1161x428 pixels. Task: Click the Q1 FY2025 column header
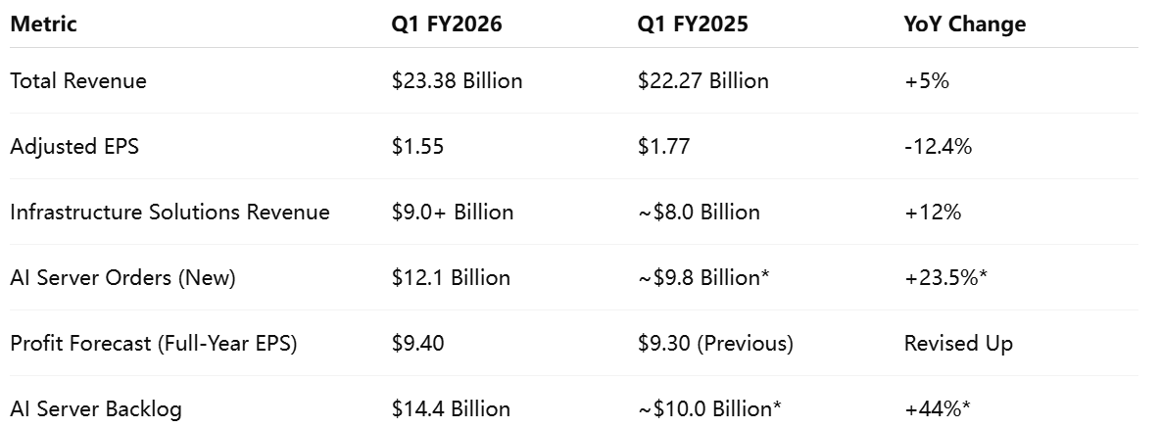click(693, 24)
